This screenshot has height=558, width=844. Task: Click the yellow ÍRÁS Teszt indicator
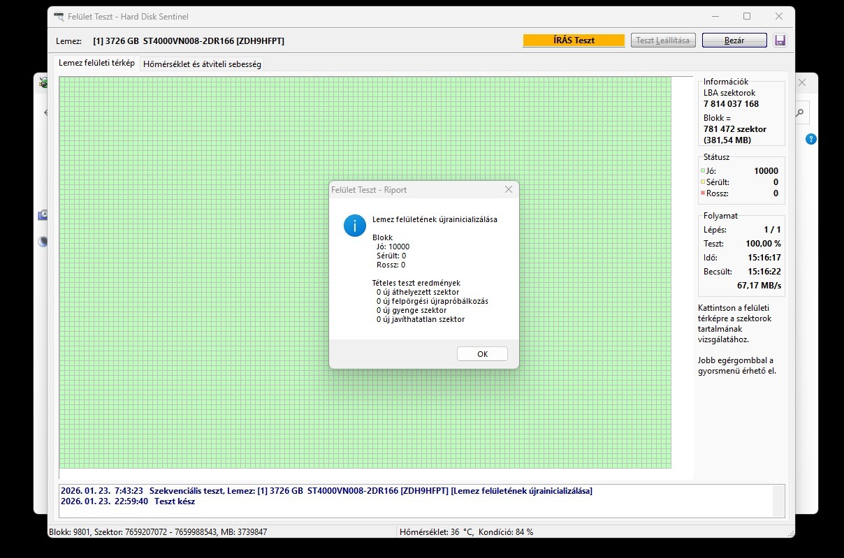pos(574,41)
